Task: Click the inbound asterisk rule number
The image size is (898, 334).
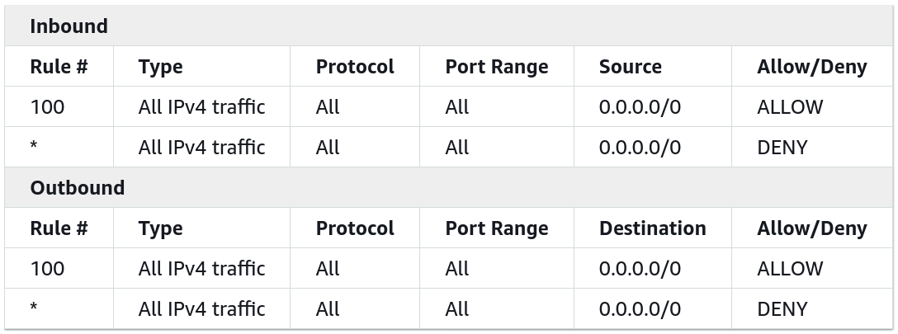Action: point(34,148)
